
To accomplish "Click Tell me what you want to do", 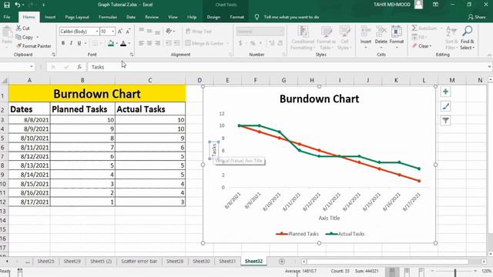I will pyautogui.click(x=291, y=17).
